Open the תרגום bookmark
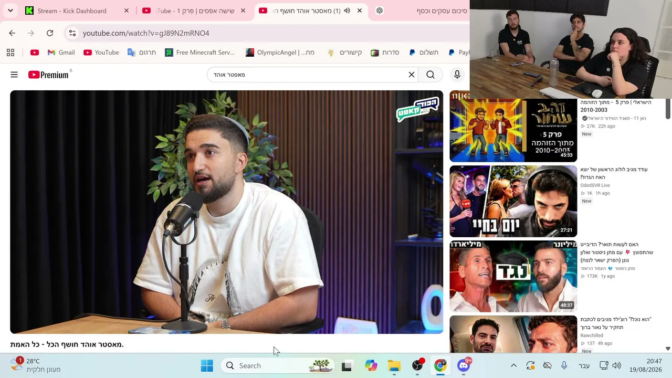672x378 pixels. [x=142, y=52]
